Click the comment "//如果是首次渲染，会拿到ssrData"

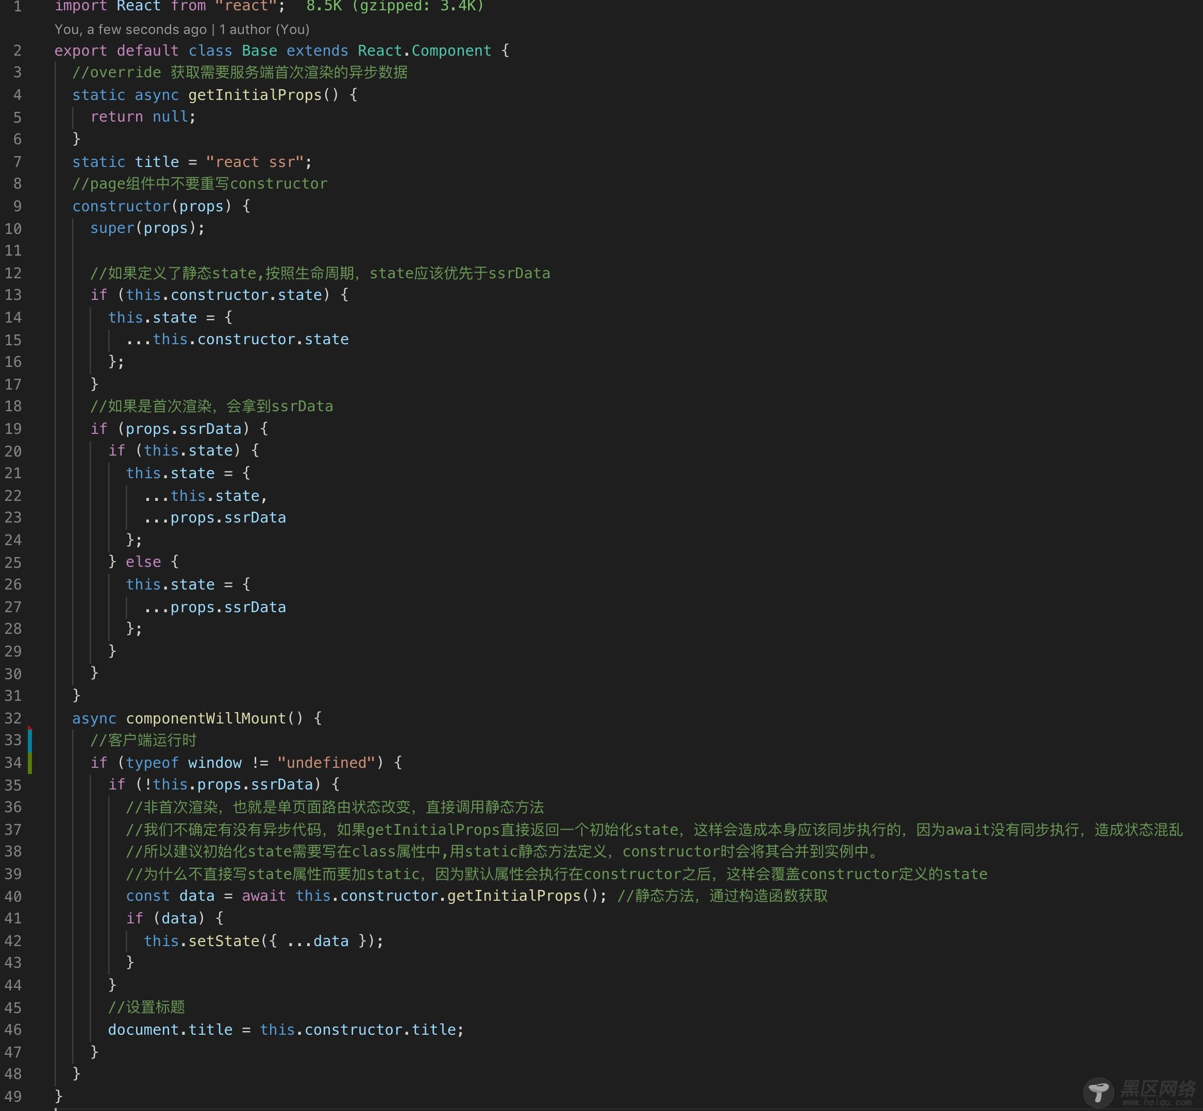pos(212,406)
